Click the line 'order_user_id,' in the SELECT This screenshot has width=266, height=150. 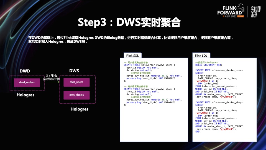pos(207,76)
